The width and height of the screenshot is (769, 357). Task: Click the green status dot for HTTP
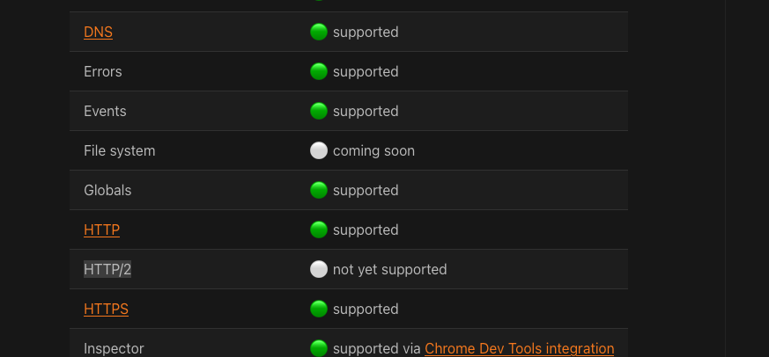coord(319,230)
